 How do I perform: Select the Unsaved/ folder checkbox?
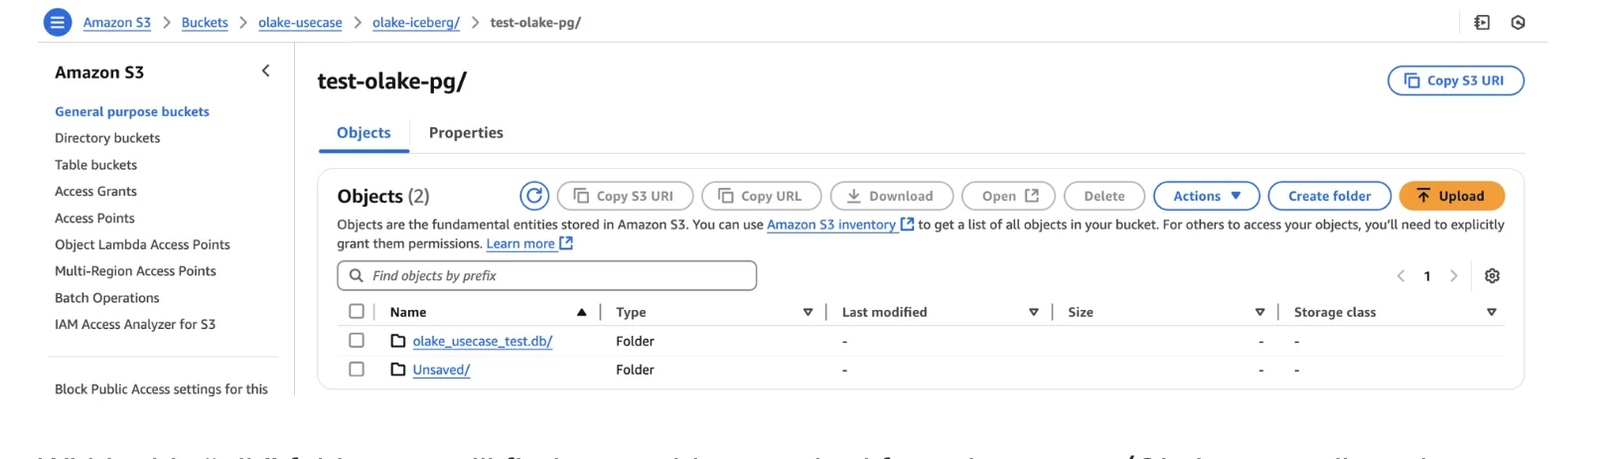point(357,370)
